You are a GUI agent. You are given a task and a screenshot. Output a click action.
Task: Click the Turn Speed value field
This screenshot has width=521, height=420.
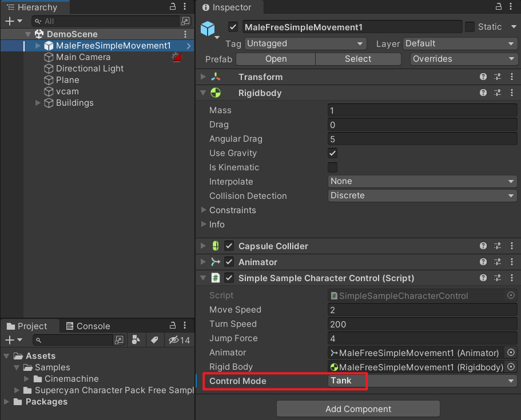click(x=422, y=324)
